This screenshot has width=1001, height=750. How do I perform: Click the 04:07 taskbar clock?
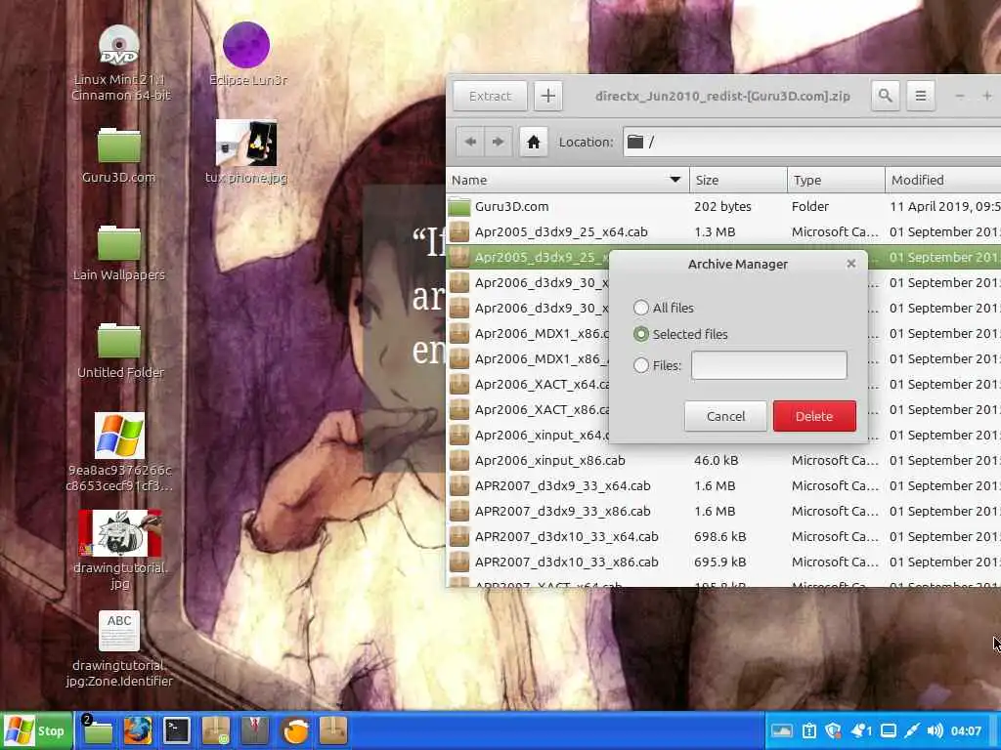966,730
